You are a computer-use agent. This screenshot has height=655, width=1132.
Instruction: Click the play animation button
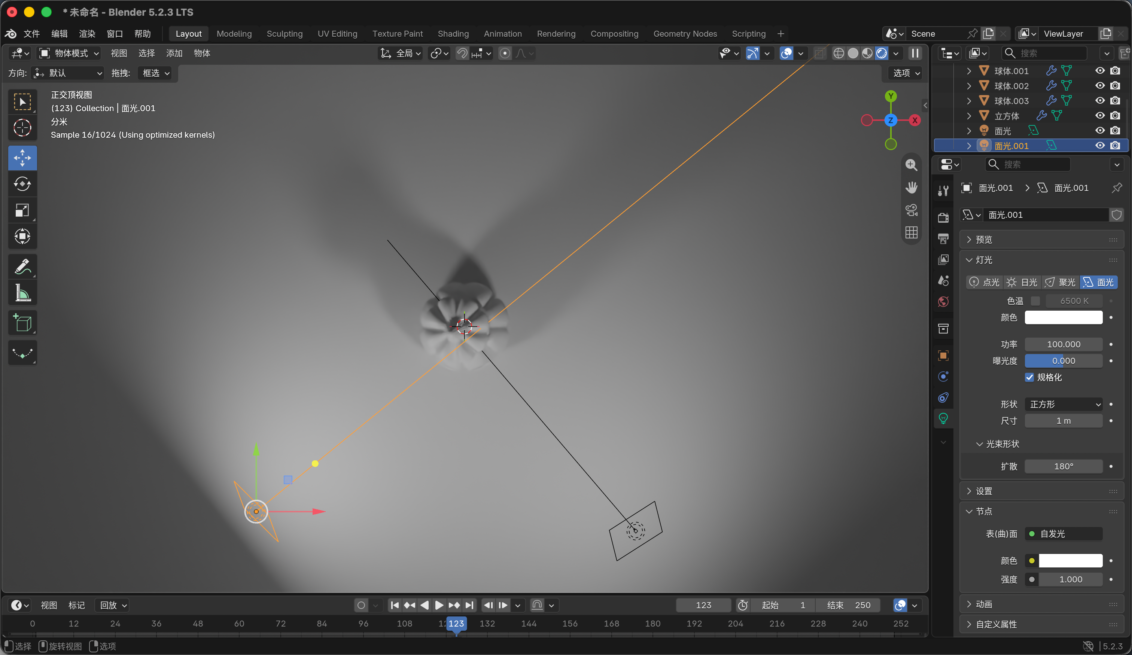(439, 605)
